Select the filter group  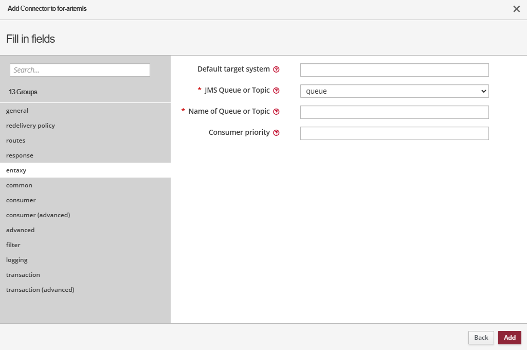pos(13,245)
